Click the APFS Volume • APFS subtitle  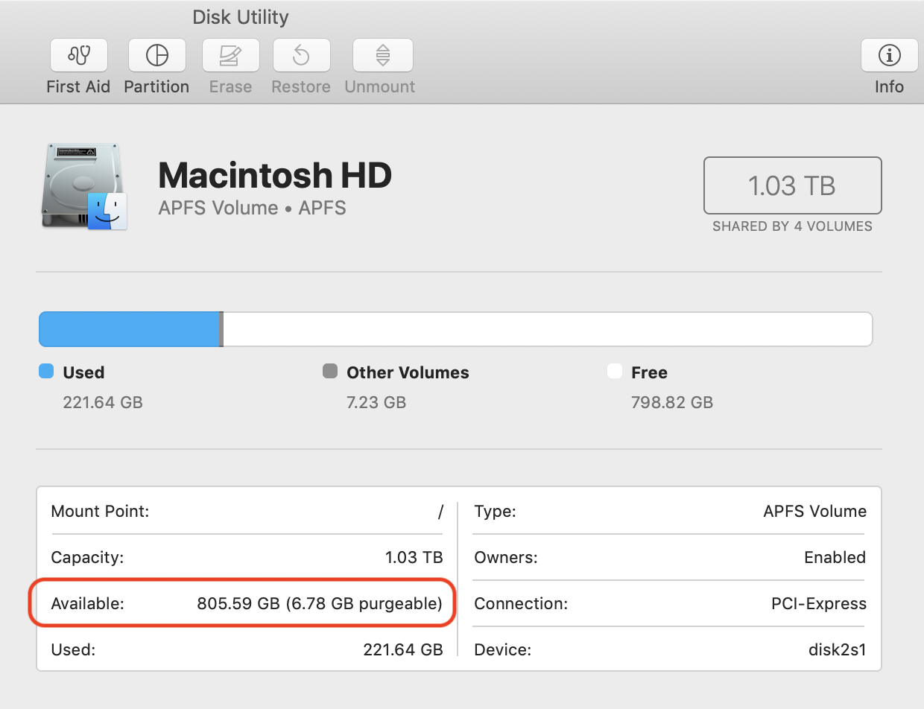pos(253,208)
